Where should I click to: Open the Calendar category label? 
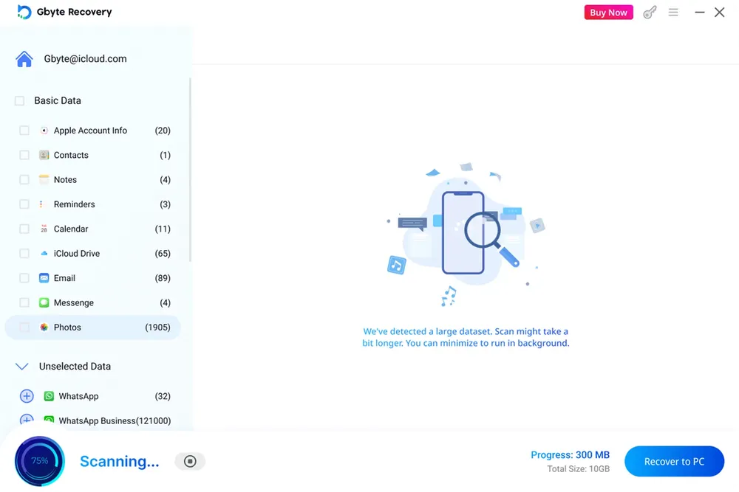[x=71, y=229]
